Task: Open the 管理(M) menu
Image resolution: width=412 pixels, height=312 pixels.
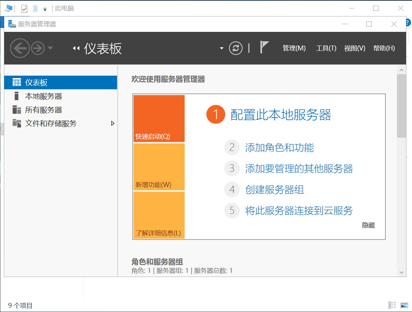Action: coord(294,48)
